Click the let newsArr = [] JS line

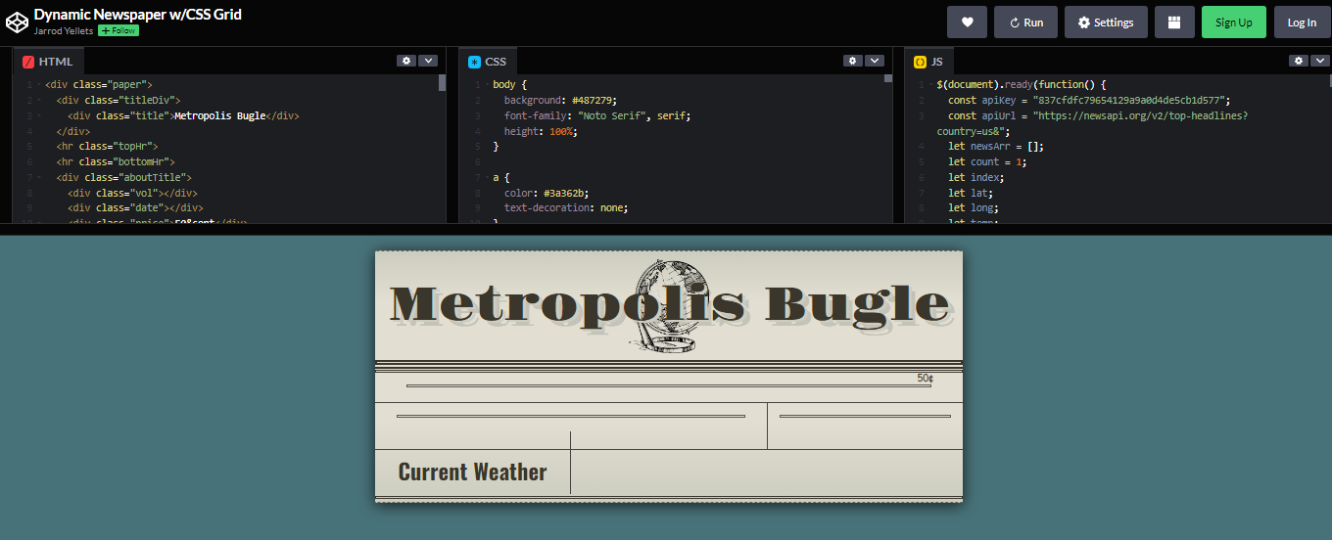[996, 147]
